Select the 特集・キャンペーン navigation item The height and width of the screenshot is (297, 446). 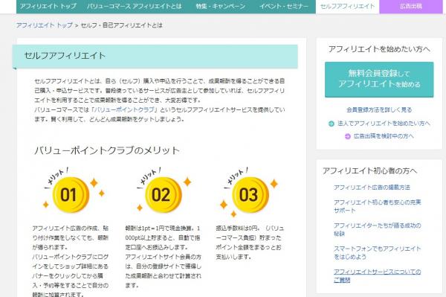pos(221,6)
